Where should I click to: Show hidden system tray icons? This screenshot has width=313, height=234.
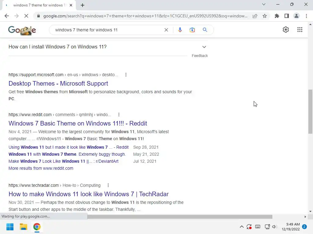[x=241, y=227]
